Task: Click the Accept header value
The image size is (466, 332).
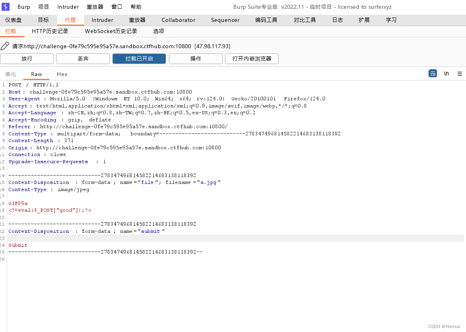Action: tap(172, 106)
